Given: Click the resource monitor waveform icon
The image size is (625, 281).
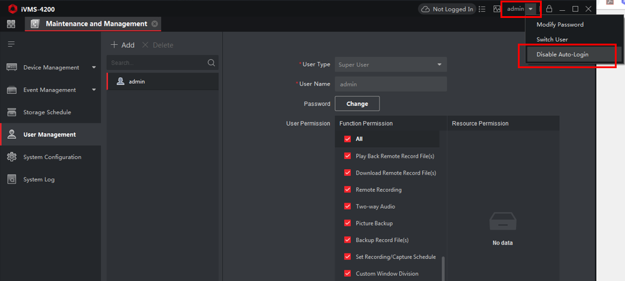Looking at the screenshot, I should 496,9.
